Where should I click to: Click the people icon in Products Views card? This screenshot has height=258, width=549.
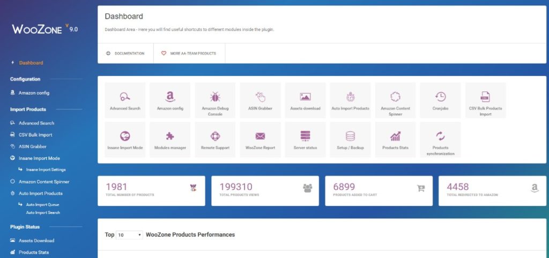click(307, 188)
